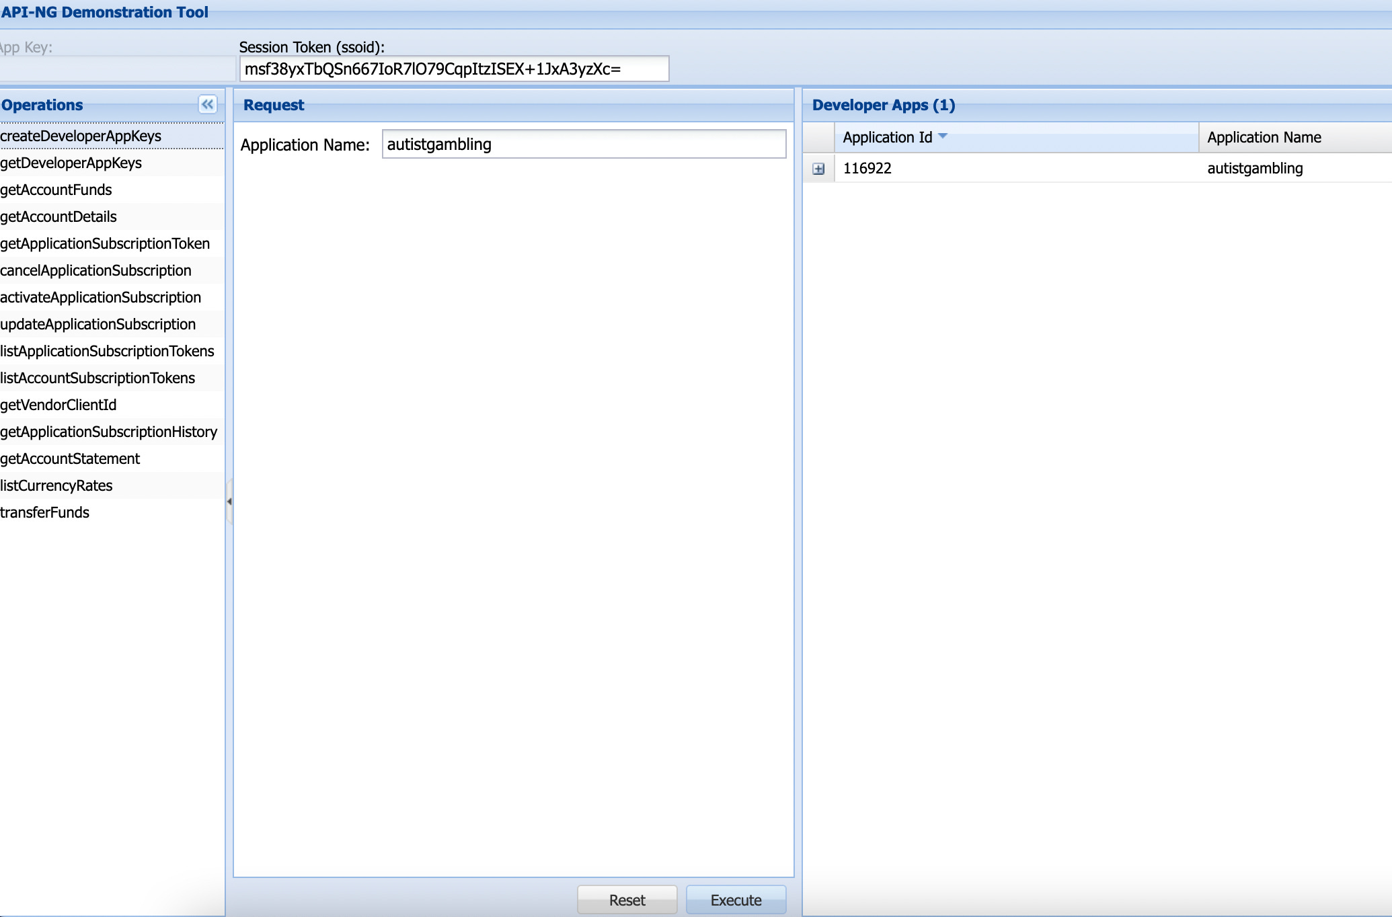
Task: Select getApplicationSubscriptionToken operation
Action: (x=105, y=243)
